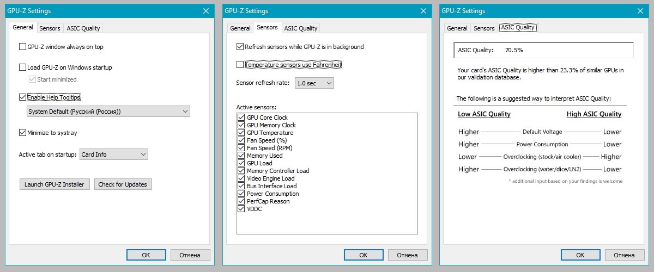Toggle Temperature sensors use Fahrenheit

pos(240,65)
